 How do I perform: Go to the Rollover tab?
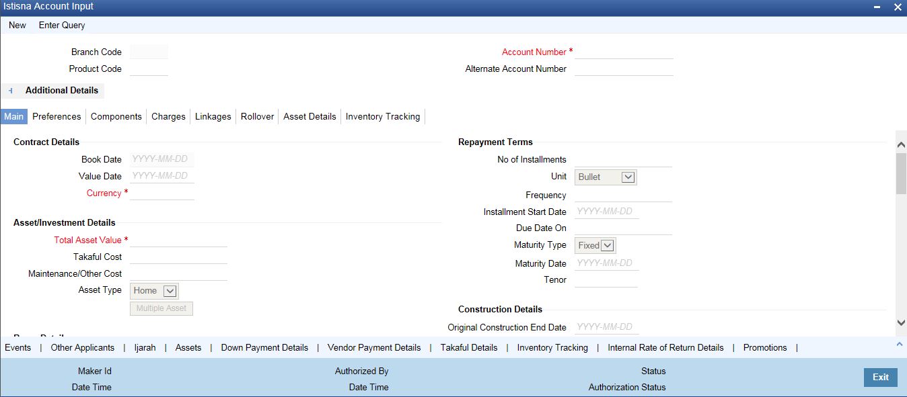tap(258, 116)
